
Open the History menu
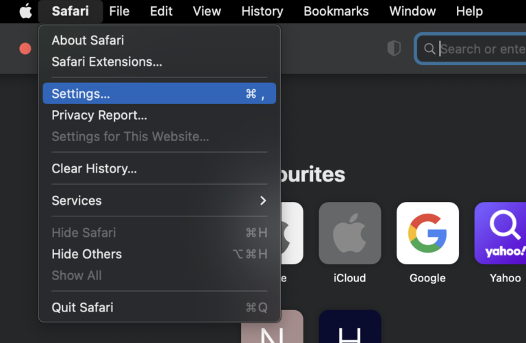click(x=262, y=12)
